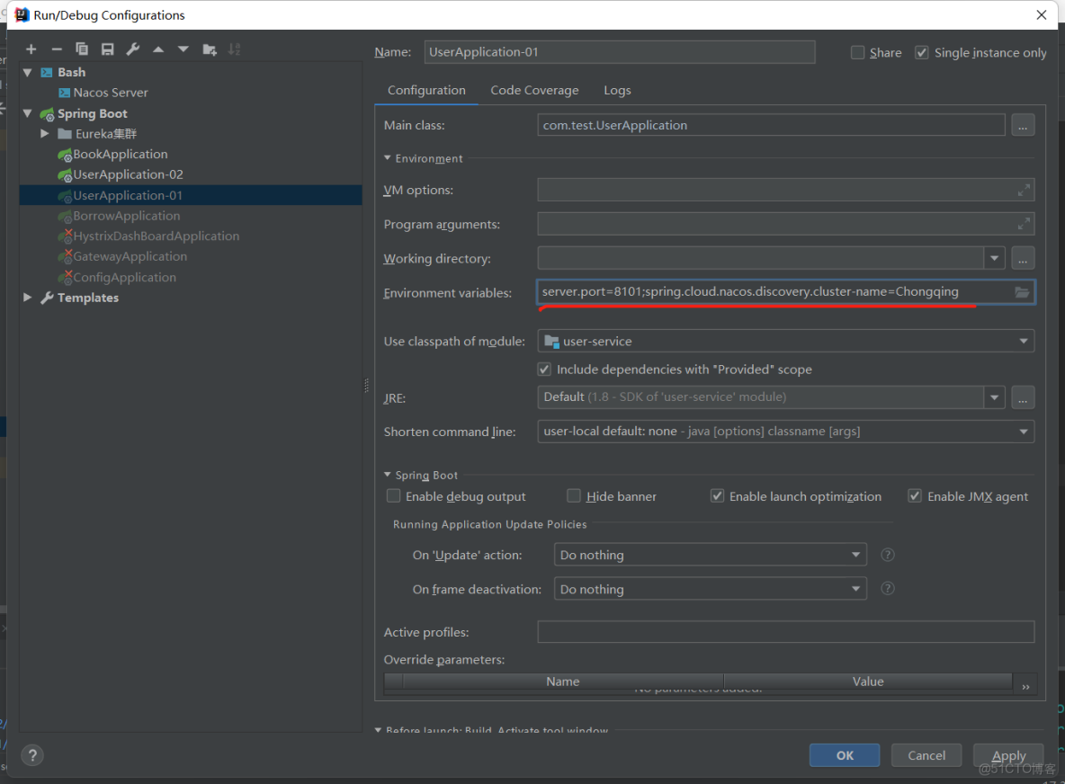Apply the configuration changes
Image resolution: width=1065 pixels, height=784 pixels.
tap(1007, 755)
